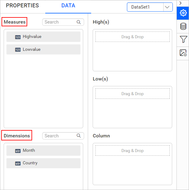Open the DataSet1 dropdown
Viewport: 189px width, 190px height.
(145, 7)
